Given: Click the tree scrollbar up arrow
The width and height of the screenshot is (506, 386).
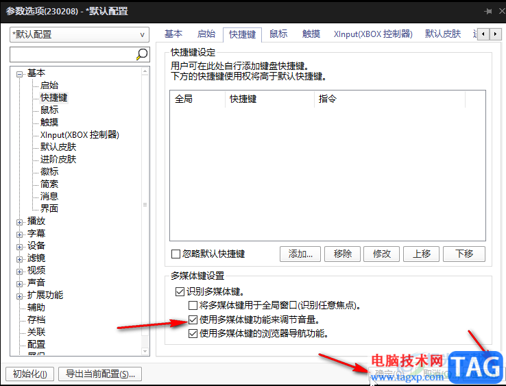Looking at the screenshot, I should point(145,71).
